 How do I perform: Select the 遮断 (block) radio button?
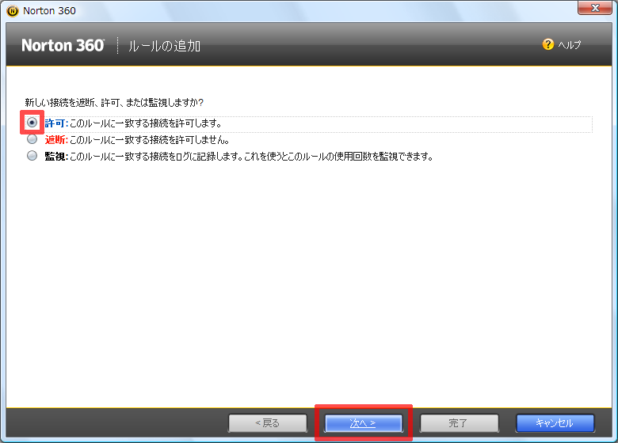click(x=32, y=139)
